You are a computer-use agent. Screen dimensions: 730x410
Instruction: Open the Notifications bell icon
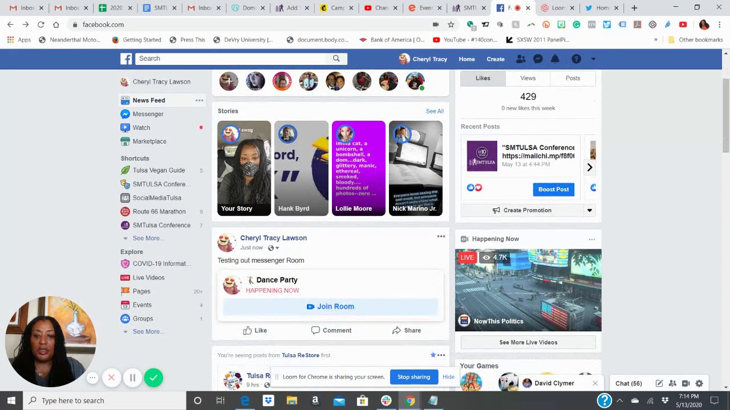coord(555,59)
